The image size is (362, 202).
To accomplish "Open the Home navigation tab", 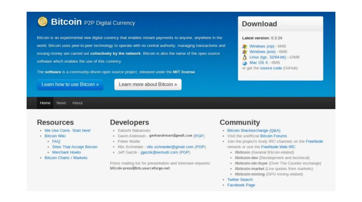I will pos(45,103).
